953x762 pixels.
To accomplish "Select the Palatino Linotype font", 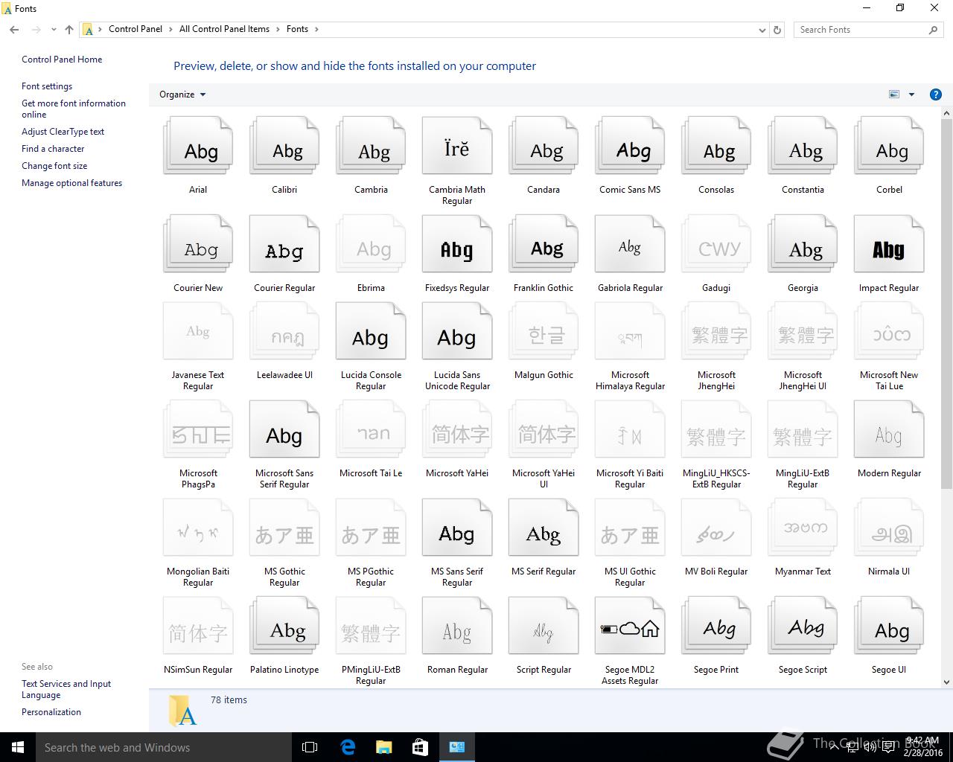I will coord(284,627).
